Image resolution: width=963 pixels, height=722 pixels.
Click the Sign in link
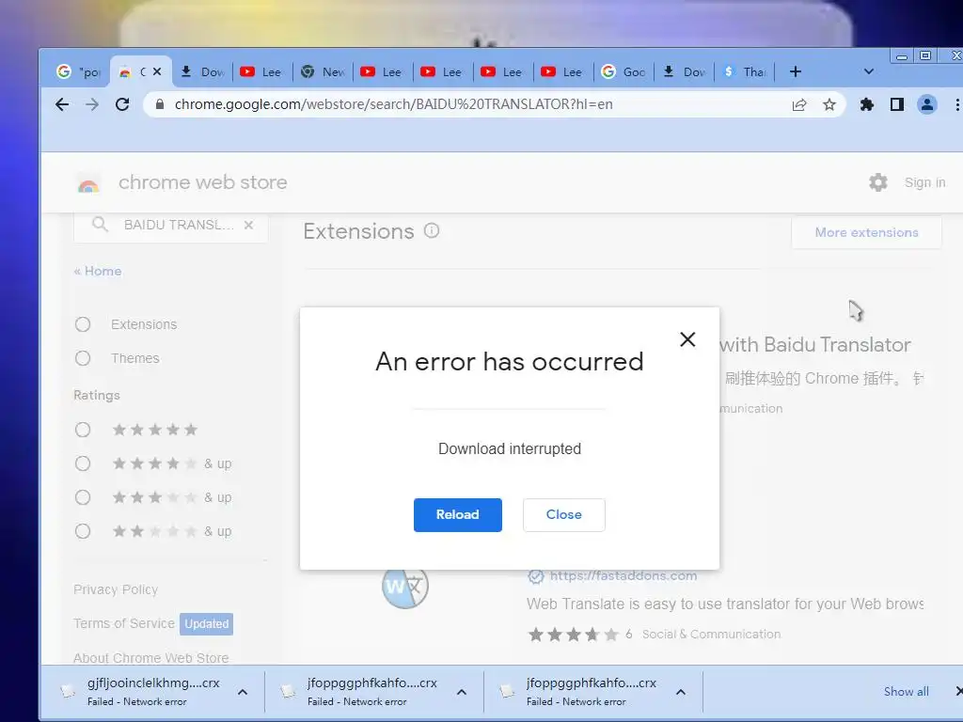coord(924,182)
